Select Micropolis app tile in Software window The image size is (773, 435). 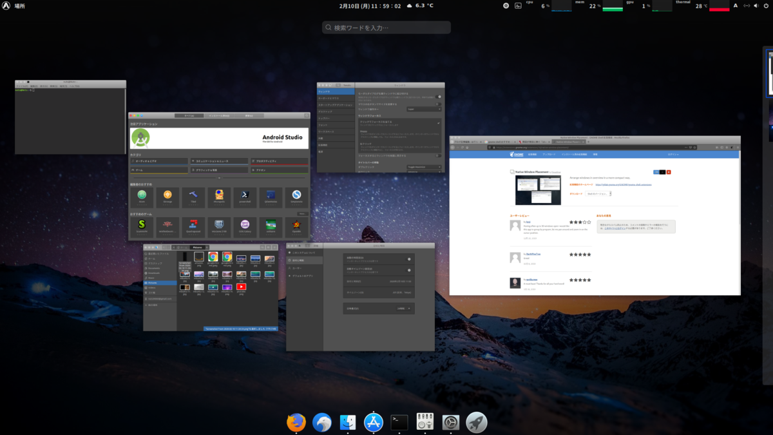[220, 197]
